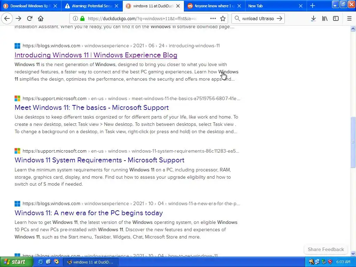Close the windows 11 at DuckDuckGo tab
Viewport: 356px width, 267px height.
click(178, 6)
